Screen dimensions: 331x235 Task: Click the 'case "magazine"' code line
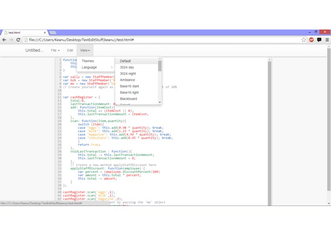[x=124, y=135]
